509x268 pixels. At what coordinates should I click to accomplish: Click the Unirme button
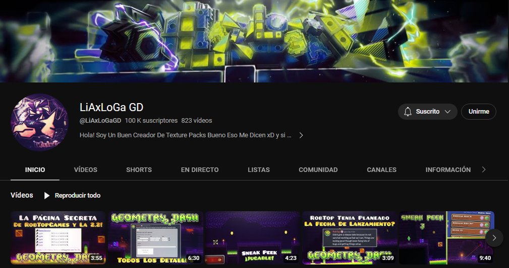479,112
